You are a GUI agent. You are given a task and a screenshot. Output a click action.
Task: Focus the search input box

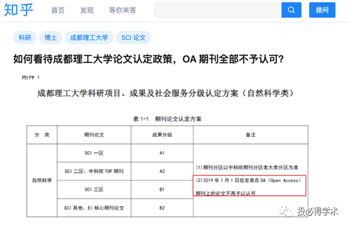click(218, 10)
